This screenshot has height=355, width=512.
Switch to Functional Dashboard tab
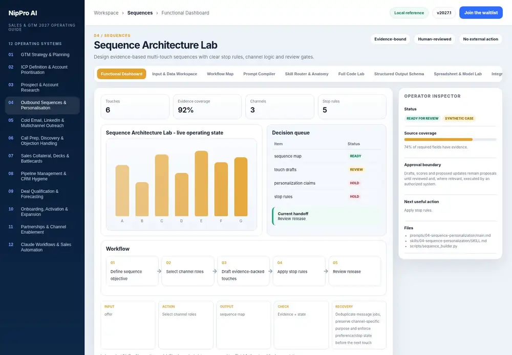point(121,74)
